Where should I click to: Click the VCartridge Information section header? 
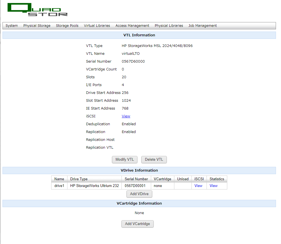[x=139, y=203]
